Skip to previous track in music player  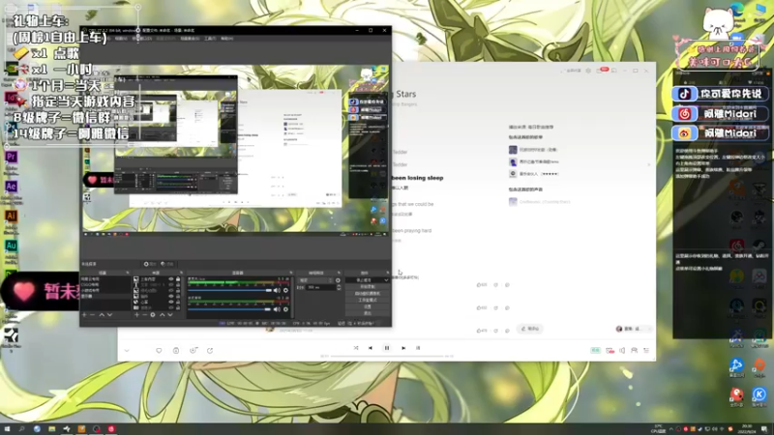coord(371,348)
